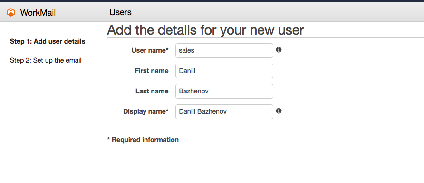Click the First name label

click(152, 71)
